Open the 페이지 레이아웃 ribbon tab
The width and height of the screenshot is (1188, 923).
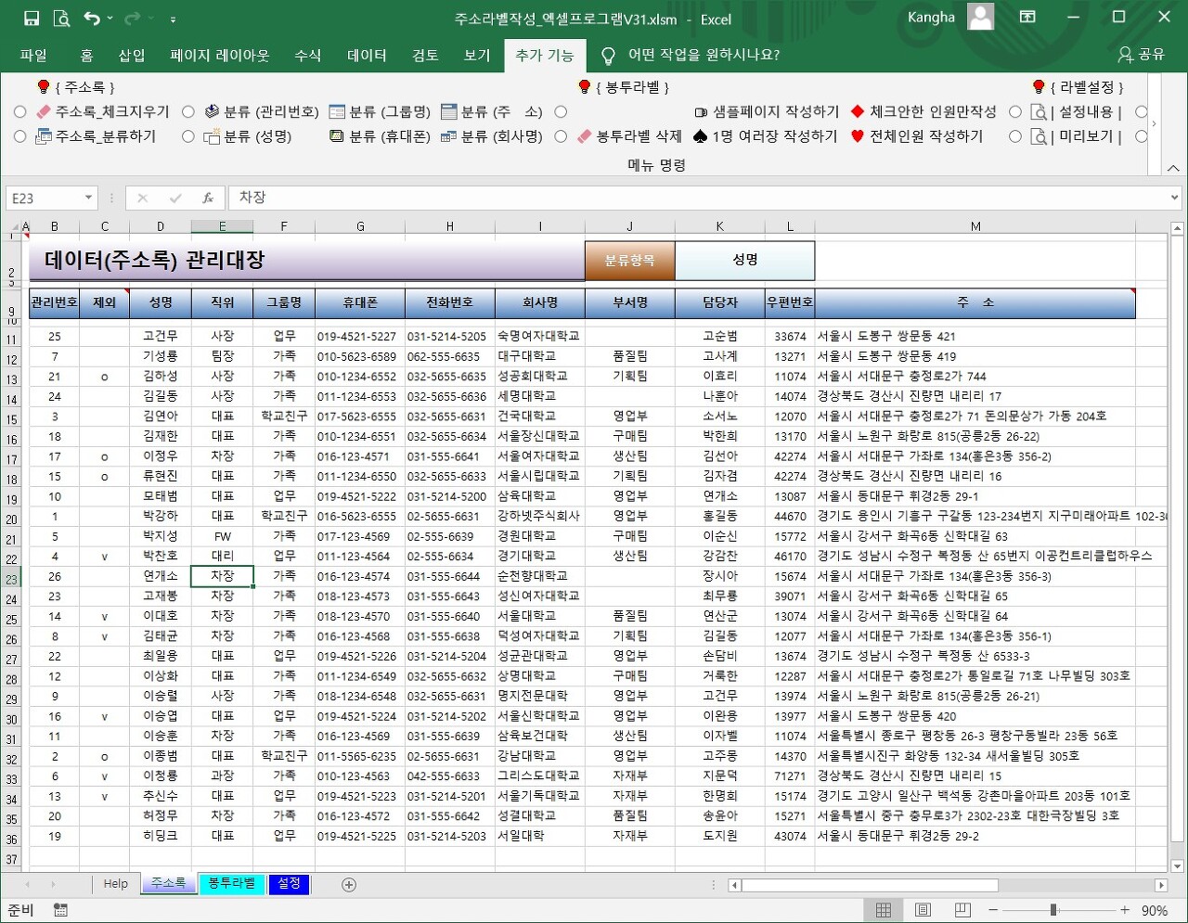click(220, 56)
